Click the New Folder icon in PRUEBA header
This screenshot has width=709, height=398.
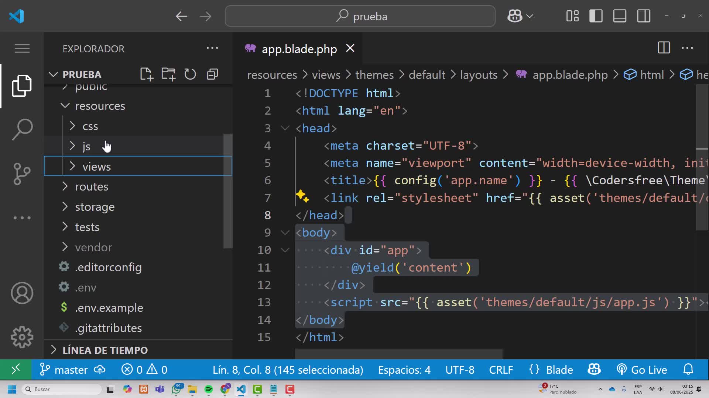pyautogui.click(x=168, y=74)
